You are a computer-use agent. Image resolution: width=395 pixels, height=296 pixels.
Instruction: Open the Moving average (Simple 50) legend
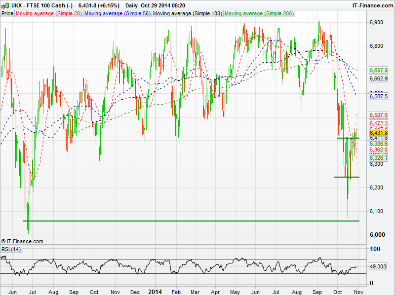pyautogui.click(x=117, y=14)
